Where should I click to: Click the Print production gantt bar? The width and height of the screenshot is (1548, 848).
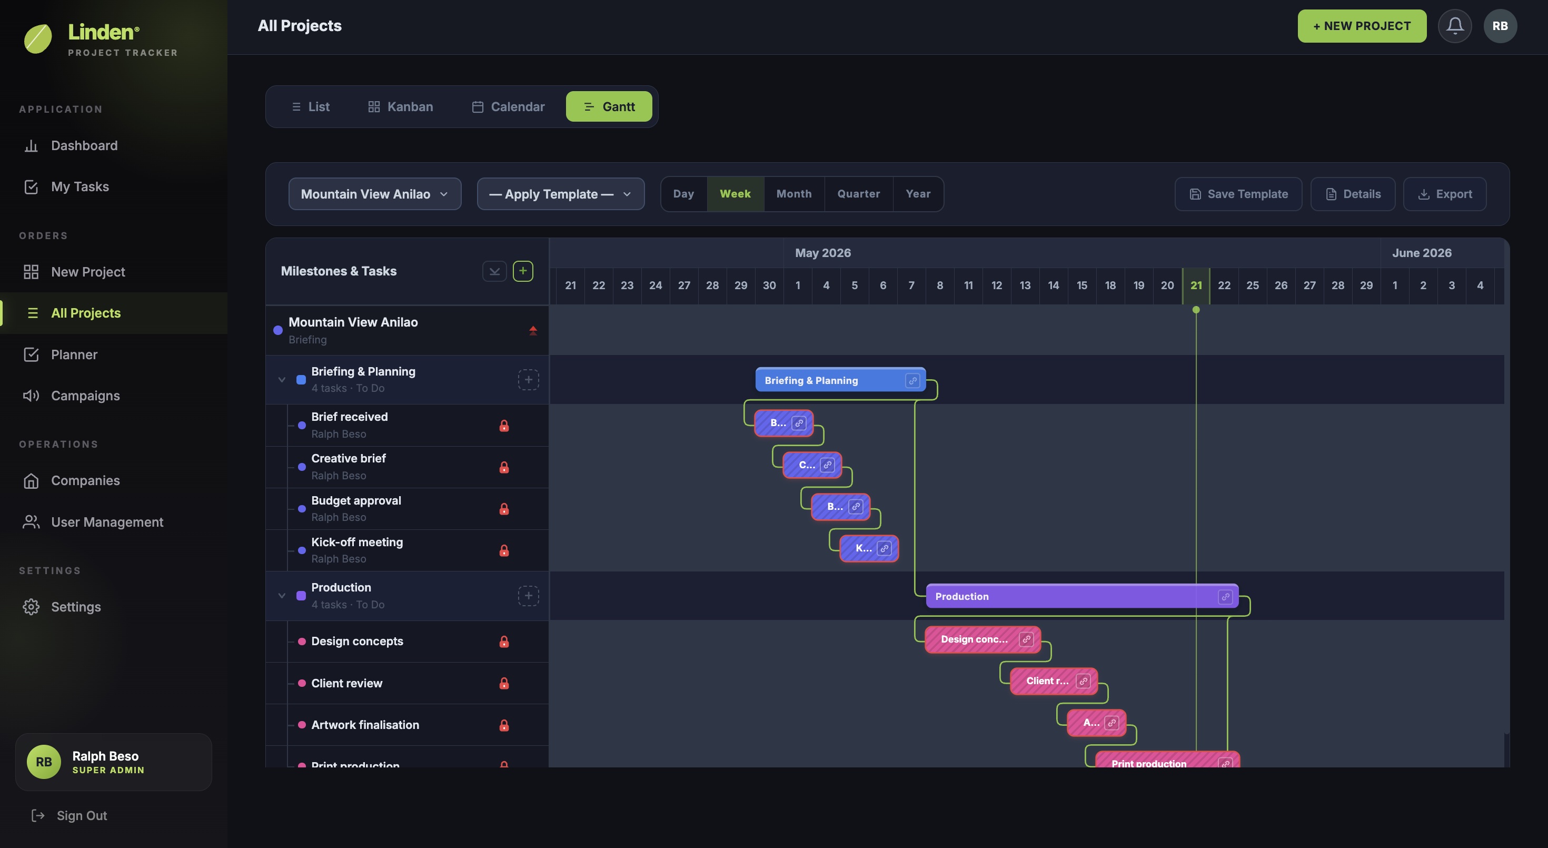tap(1167, 760)
